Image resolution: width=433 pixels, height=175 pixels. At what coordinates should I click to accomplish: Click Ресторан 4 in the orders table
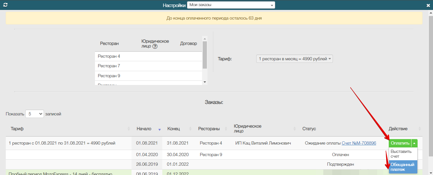click(x=211, y=143)
